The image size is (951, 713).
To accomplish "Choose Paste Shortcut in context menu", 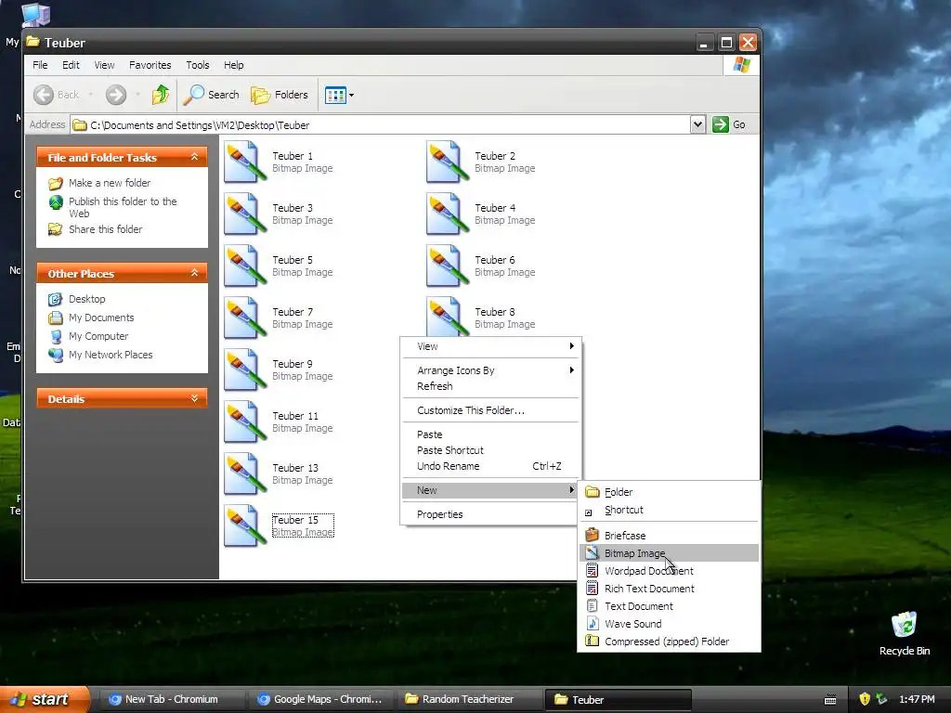I will (490, 450).
